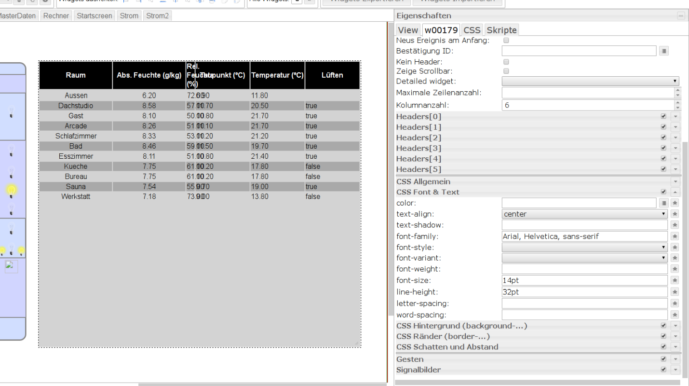This screenshot has width=689, height=386.
Task: Enable the 'Neus Ereignis am Anfang' checkbox
Action: (x=506, y=41)
